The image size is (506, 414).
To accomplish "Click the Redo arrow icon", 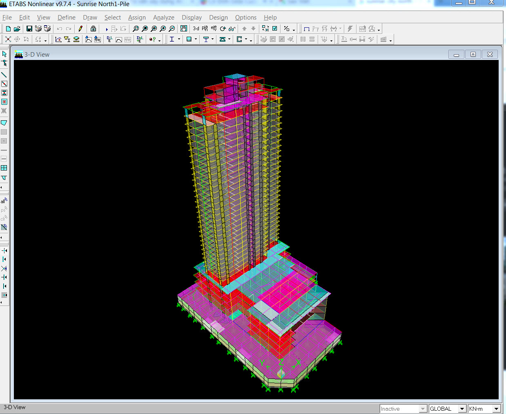I will (69, 29).
